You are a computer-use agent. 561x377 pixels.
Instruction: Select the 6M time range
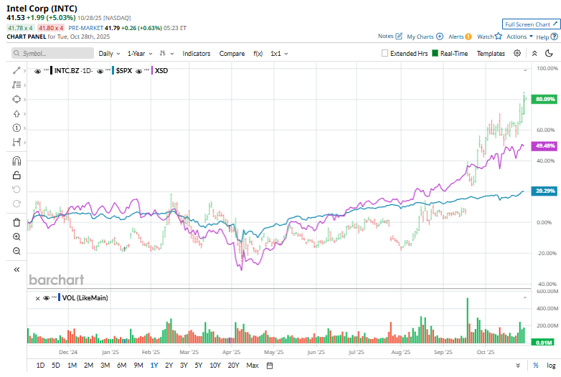click(x=121, y=365)
